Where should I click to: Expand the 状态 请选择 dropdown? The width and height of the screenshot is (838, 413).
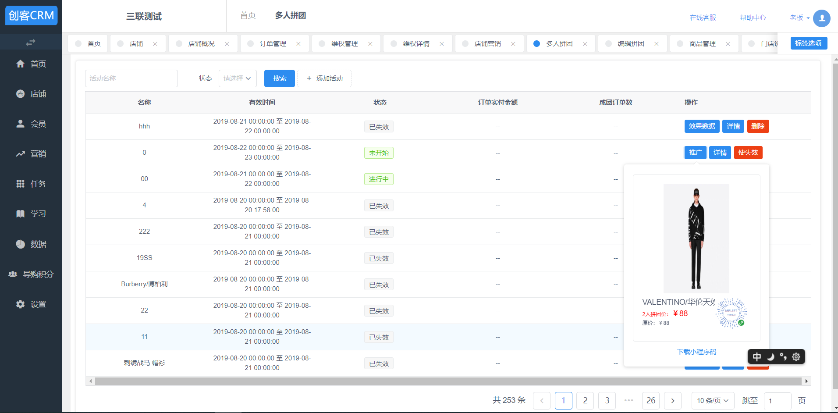point(238,78)
